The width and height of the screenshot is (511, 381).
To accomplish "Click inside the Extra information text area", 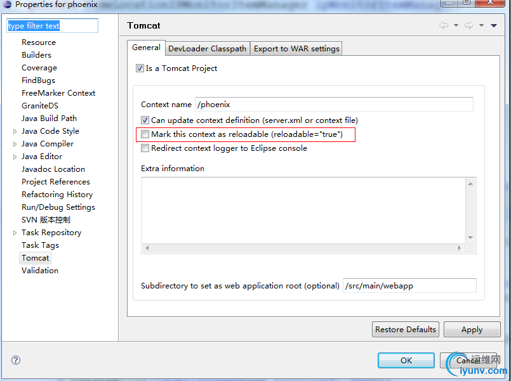I will (x=303, y=210).
